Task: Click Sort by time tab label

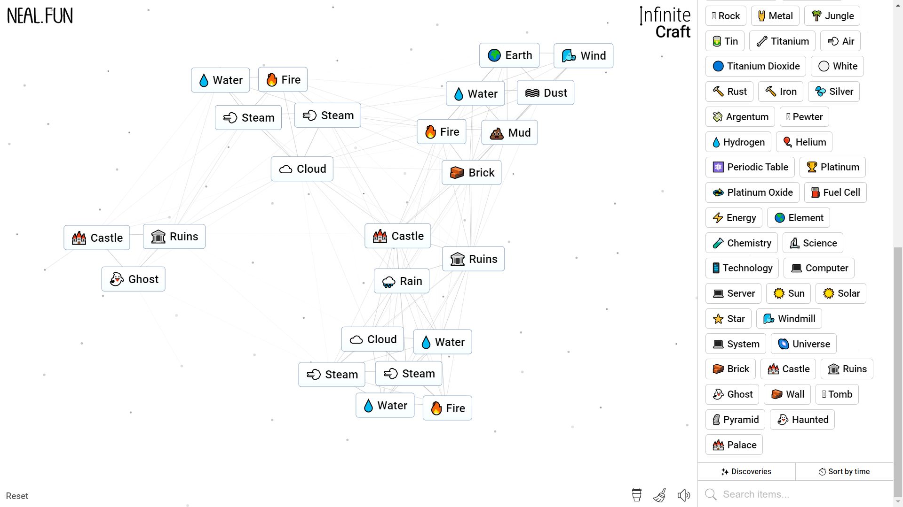Action: [845, 472]
